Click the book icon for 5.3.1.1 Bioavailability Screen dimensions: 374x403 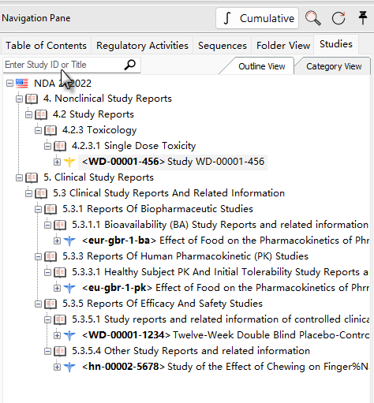pos(60,225)
